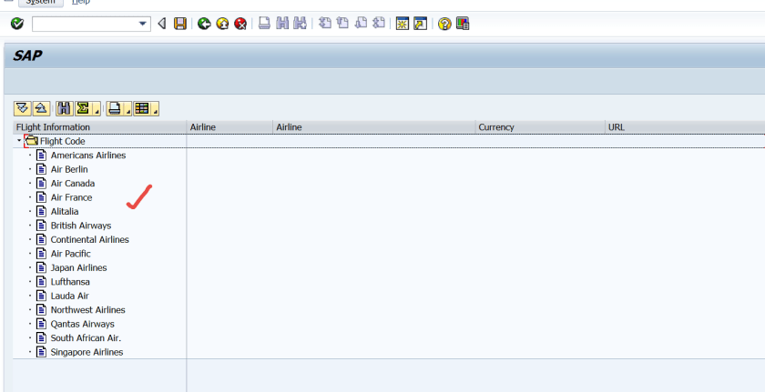Select Air Pacific tree entry
This screenshot has height=392, width=765.
click(x=71, y=254)
